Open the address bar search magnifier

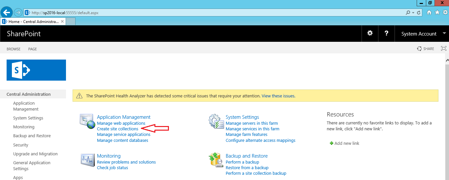coord(408,13)
